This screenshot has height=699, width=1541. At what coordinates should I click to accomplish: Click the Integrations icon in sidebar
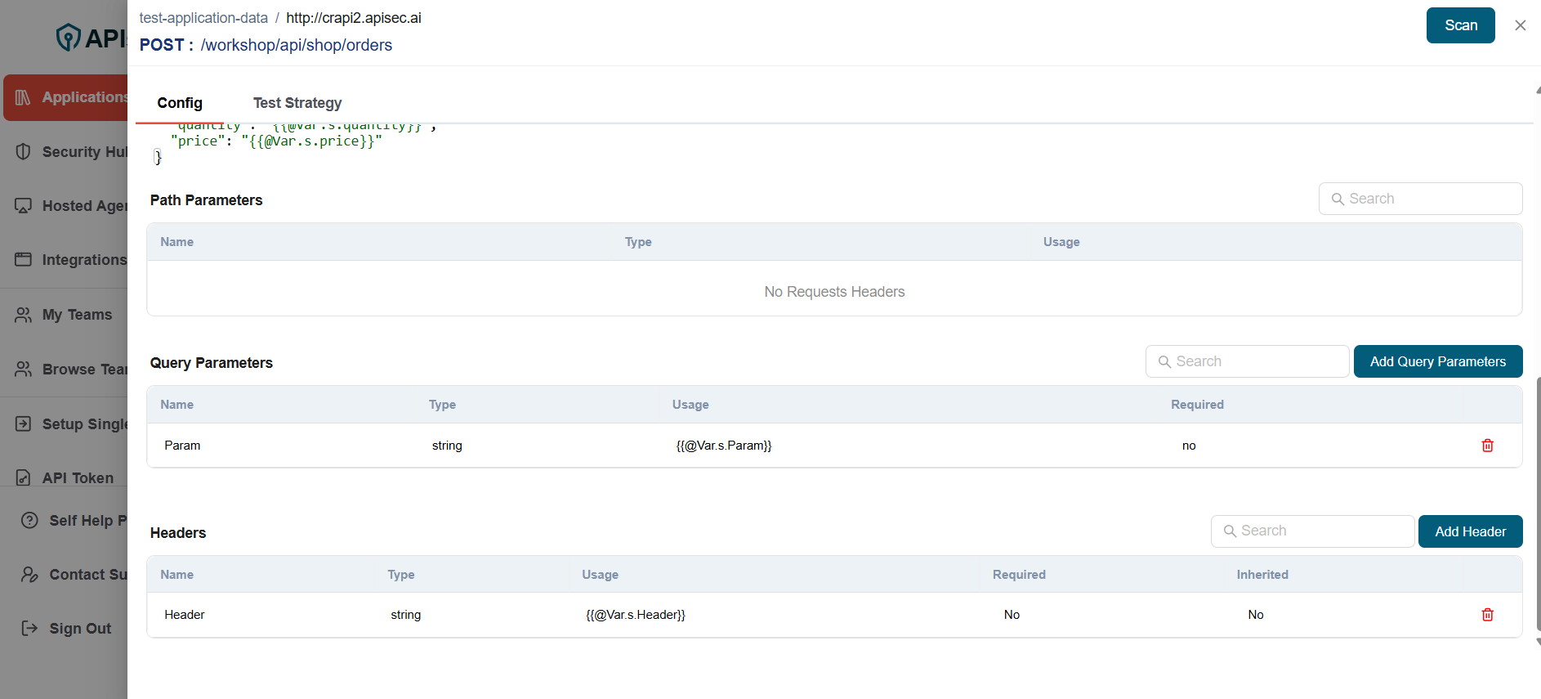click(x=24, y=260)
